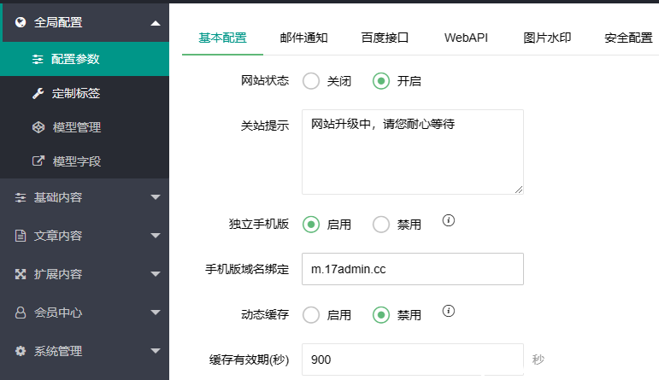This screenshot has height=380, width=659.
Task: Click the globe icon beside 全局配置
Action: (x=21, y=22)
